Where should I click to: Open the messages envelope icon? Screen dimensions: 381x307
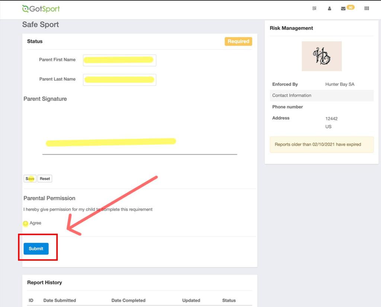tap(343, 9)
